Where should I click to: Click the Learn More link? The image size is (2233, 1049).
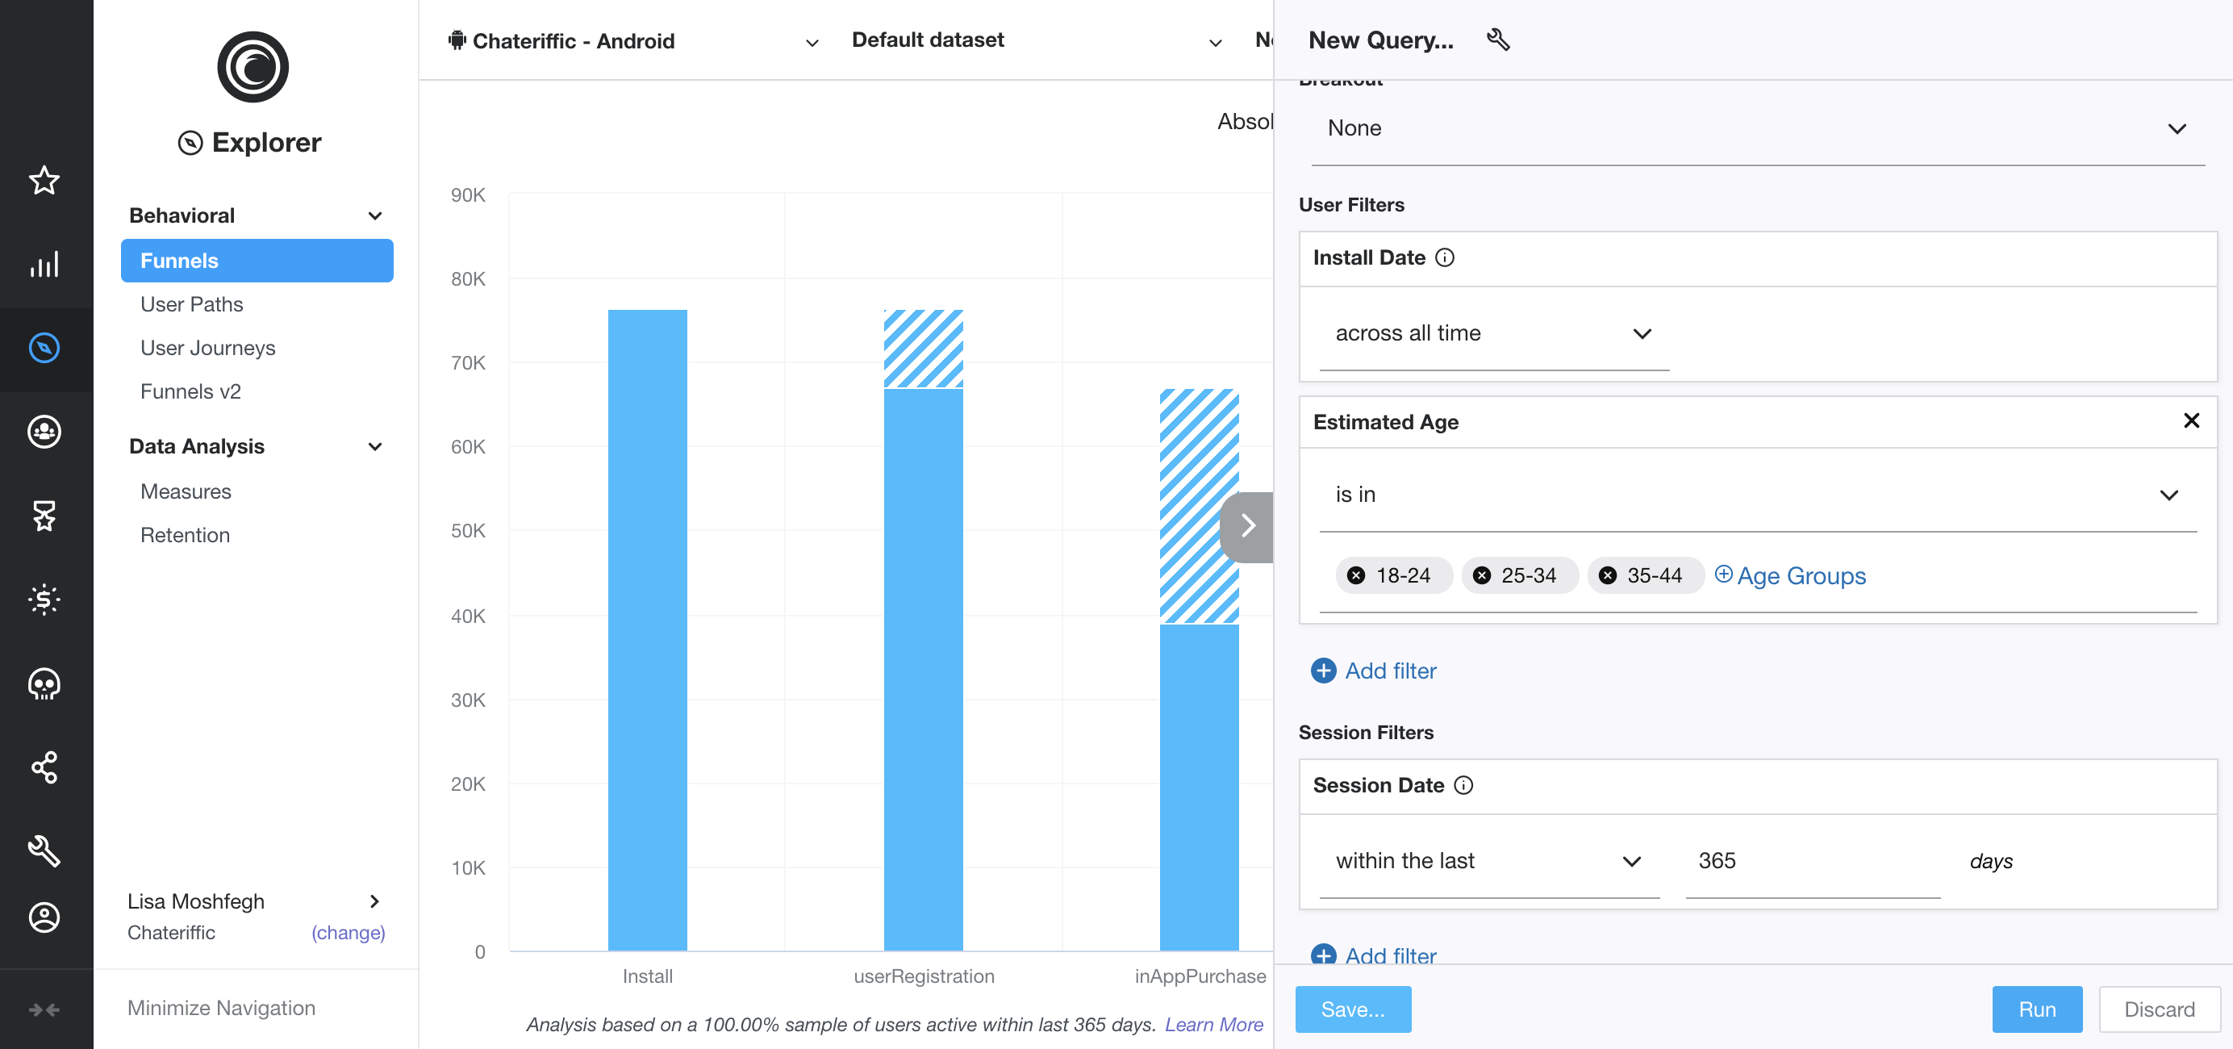[1213, 1025]
